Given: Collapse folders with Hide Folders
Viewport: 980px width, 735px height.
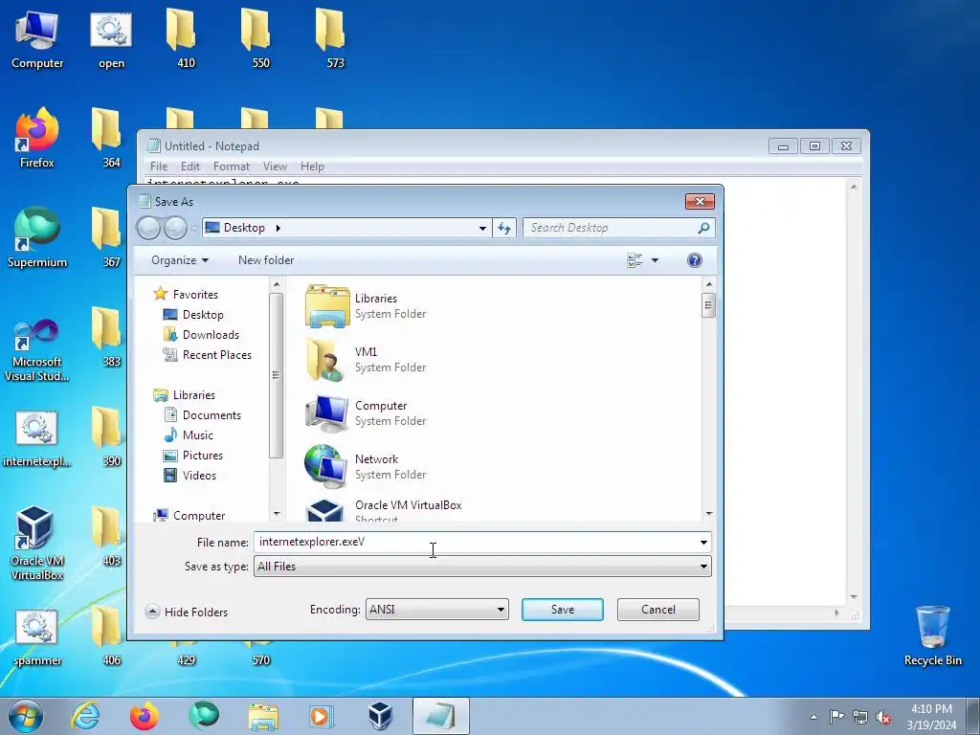Looking at the screenshot, I should pyautogui.click(x=187, y=612).
